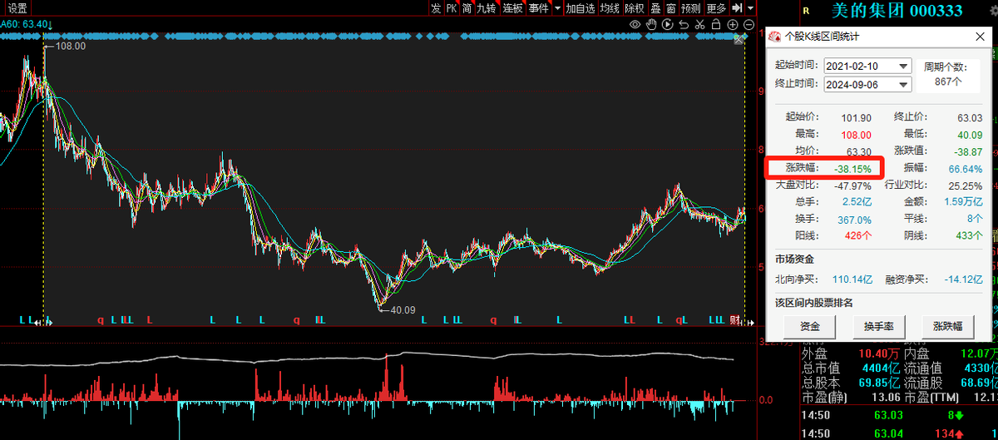Zoom out with the minus circle icon
The image size is (998, 440).
pos(748,24)
